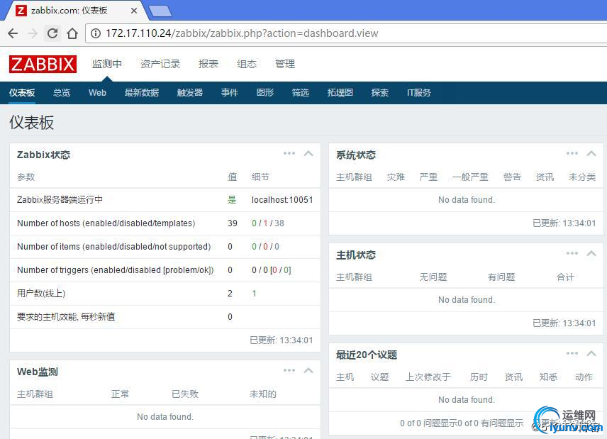Click the 历时 column header
Image resolution: width=607 pixels, height=439 pixels.
click(479, 377)
